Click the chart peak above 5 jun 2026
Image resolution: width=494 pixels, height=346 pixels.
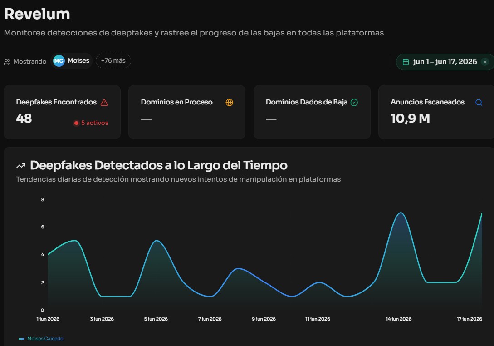pyautogui.click(x=157, y=241)
